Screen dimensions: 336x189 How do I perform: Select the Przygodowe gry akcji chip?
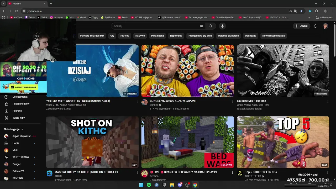tap(200, 36)
